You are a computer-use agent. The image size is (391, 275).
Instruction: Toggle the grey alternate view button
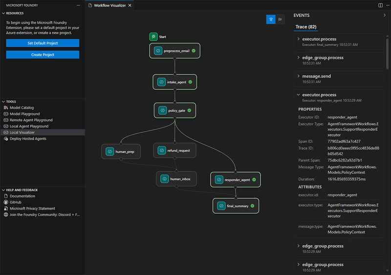(x=280, y=20)
